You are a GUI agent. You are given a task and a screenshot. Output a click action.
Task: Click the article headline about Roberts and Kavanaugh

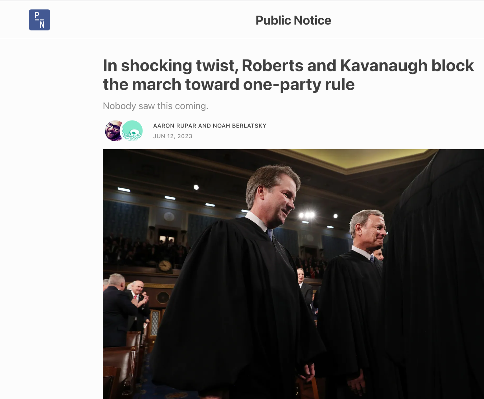288,75
